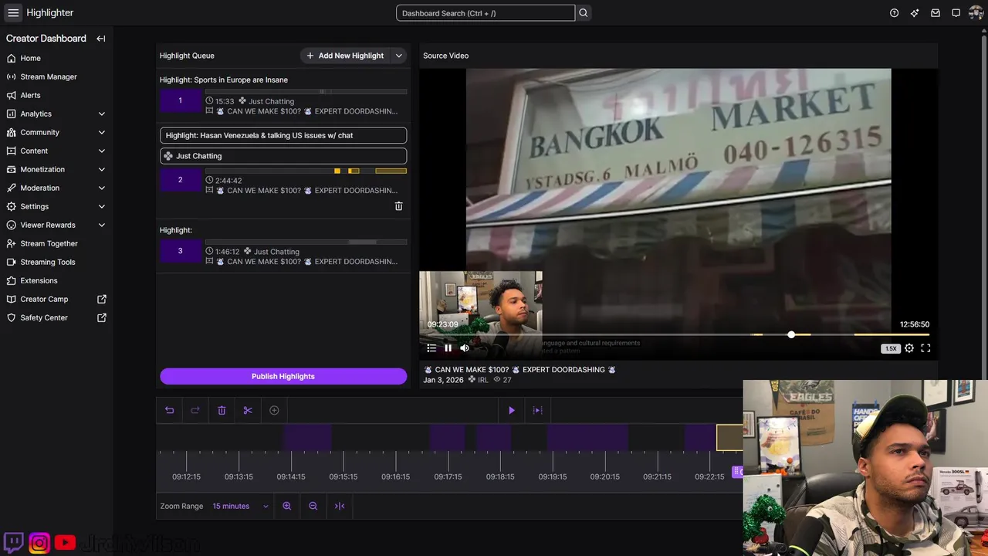Viewport: 988px width, 556px height.
Task: Click the play-to-end skip button
Action: point(538,410)
